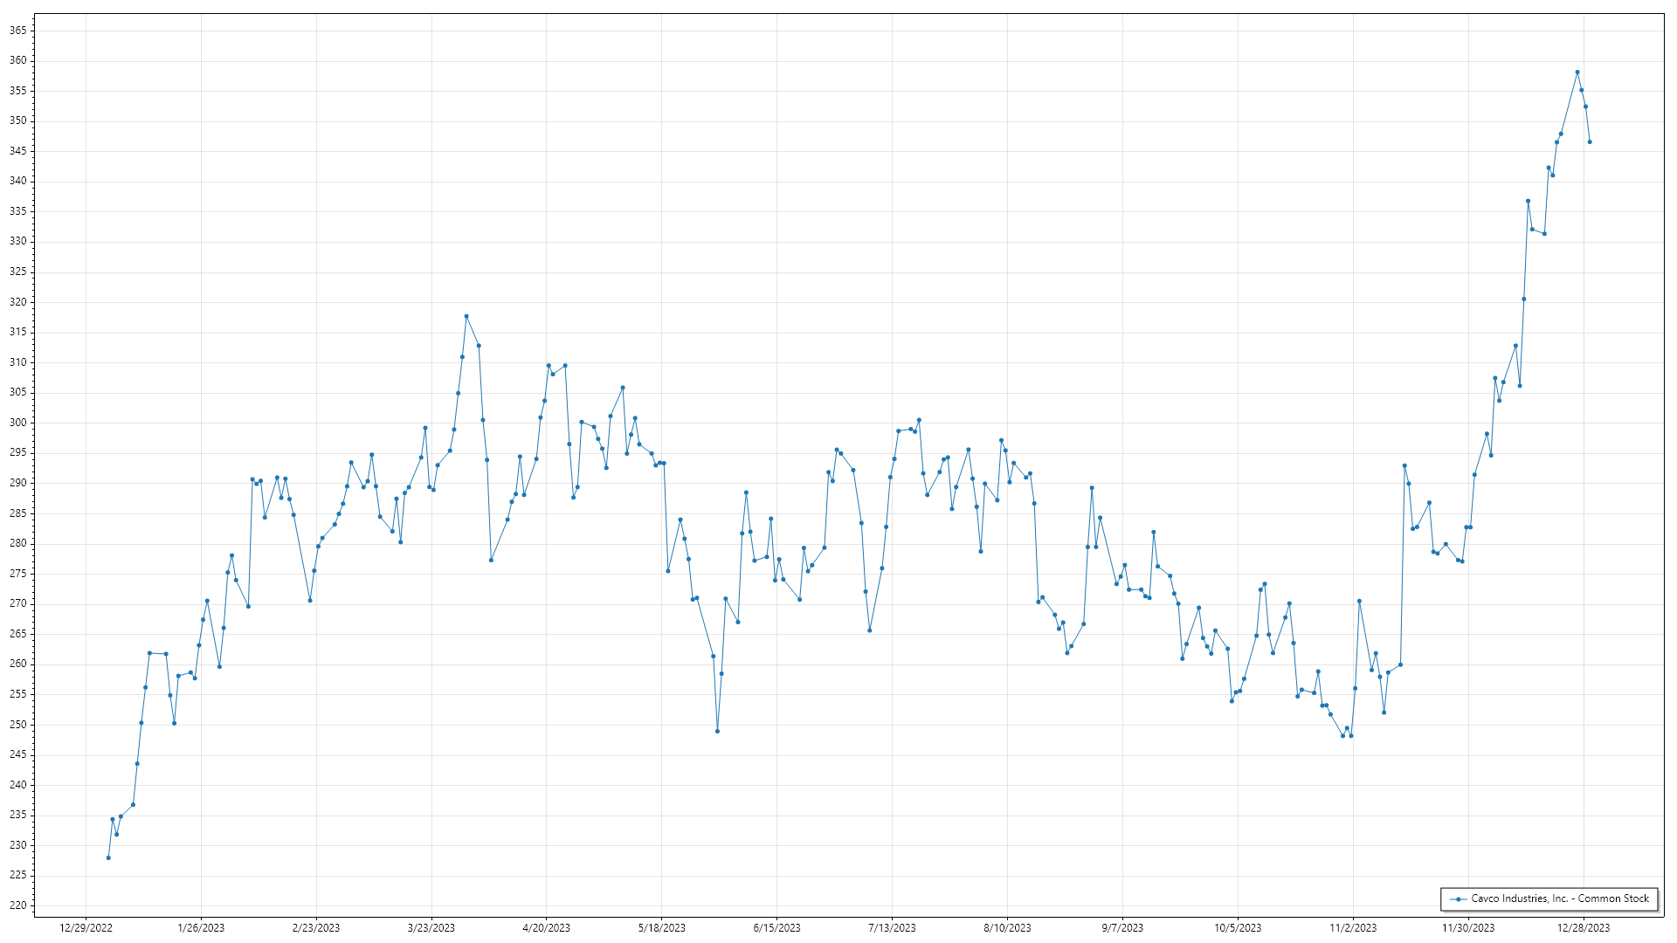Click the last data point on the line
This screenshot has width=1677, height=943.
(1590, 142)
